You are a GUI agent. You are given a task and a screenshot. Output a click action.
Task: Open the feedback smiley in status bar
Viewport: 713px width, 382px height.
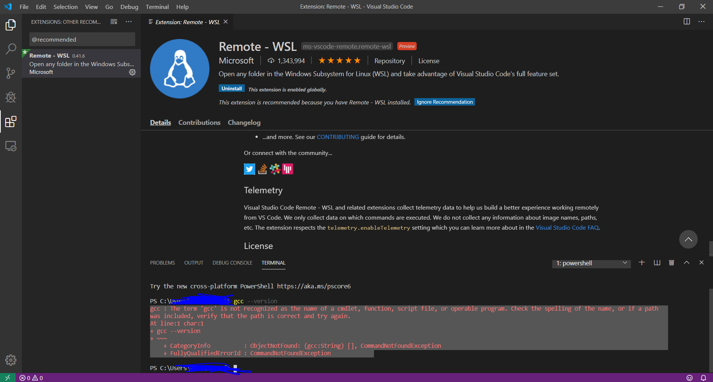click(x=690, y=378)
